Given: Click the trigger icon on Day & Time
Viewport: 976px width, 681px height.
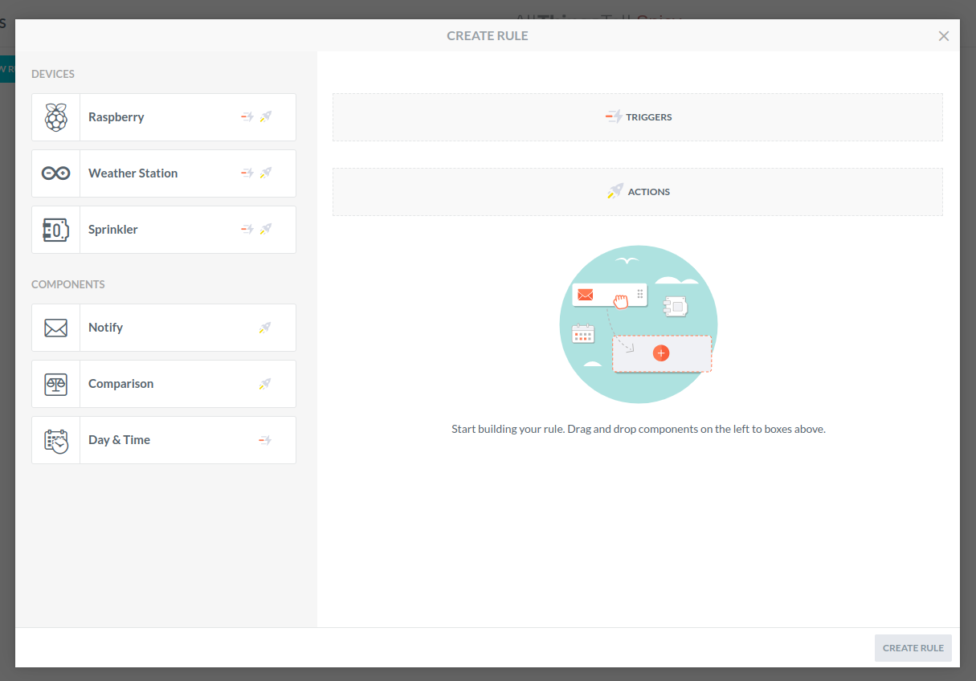Looking at the screenshot, I should pyautogui.click(x=265, y=440).
